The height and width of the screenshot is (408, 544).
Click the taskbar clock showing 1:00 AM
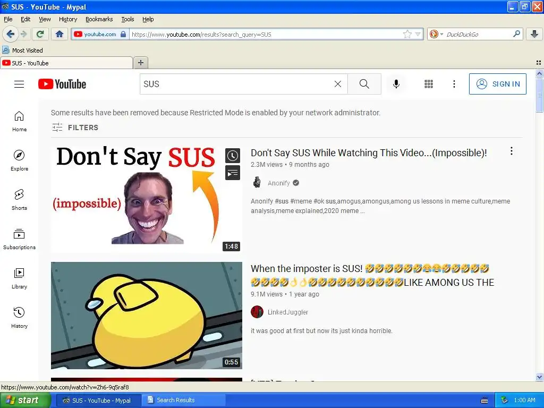click(524, 400)
